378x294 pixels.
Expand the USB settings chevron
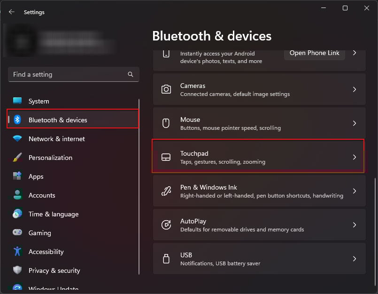click(x=355, y=259)
